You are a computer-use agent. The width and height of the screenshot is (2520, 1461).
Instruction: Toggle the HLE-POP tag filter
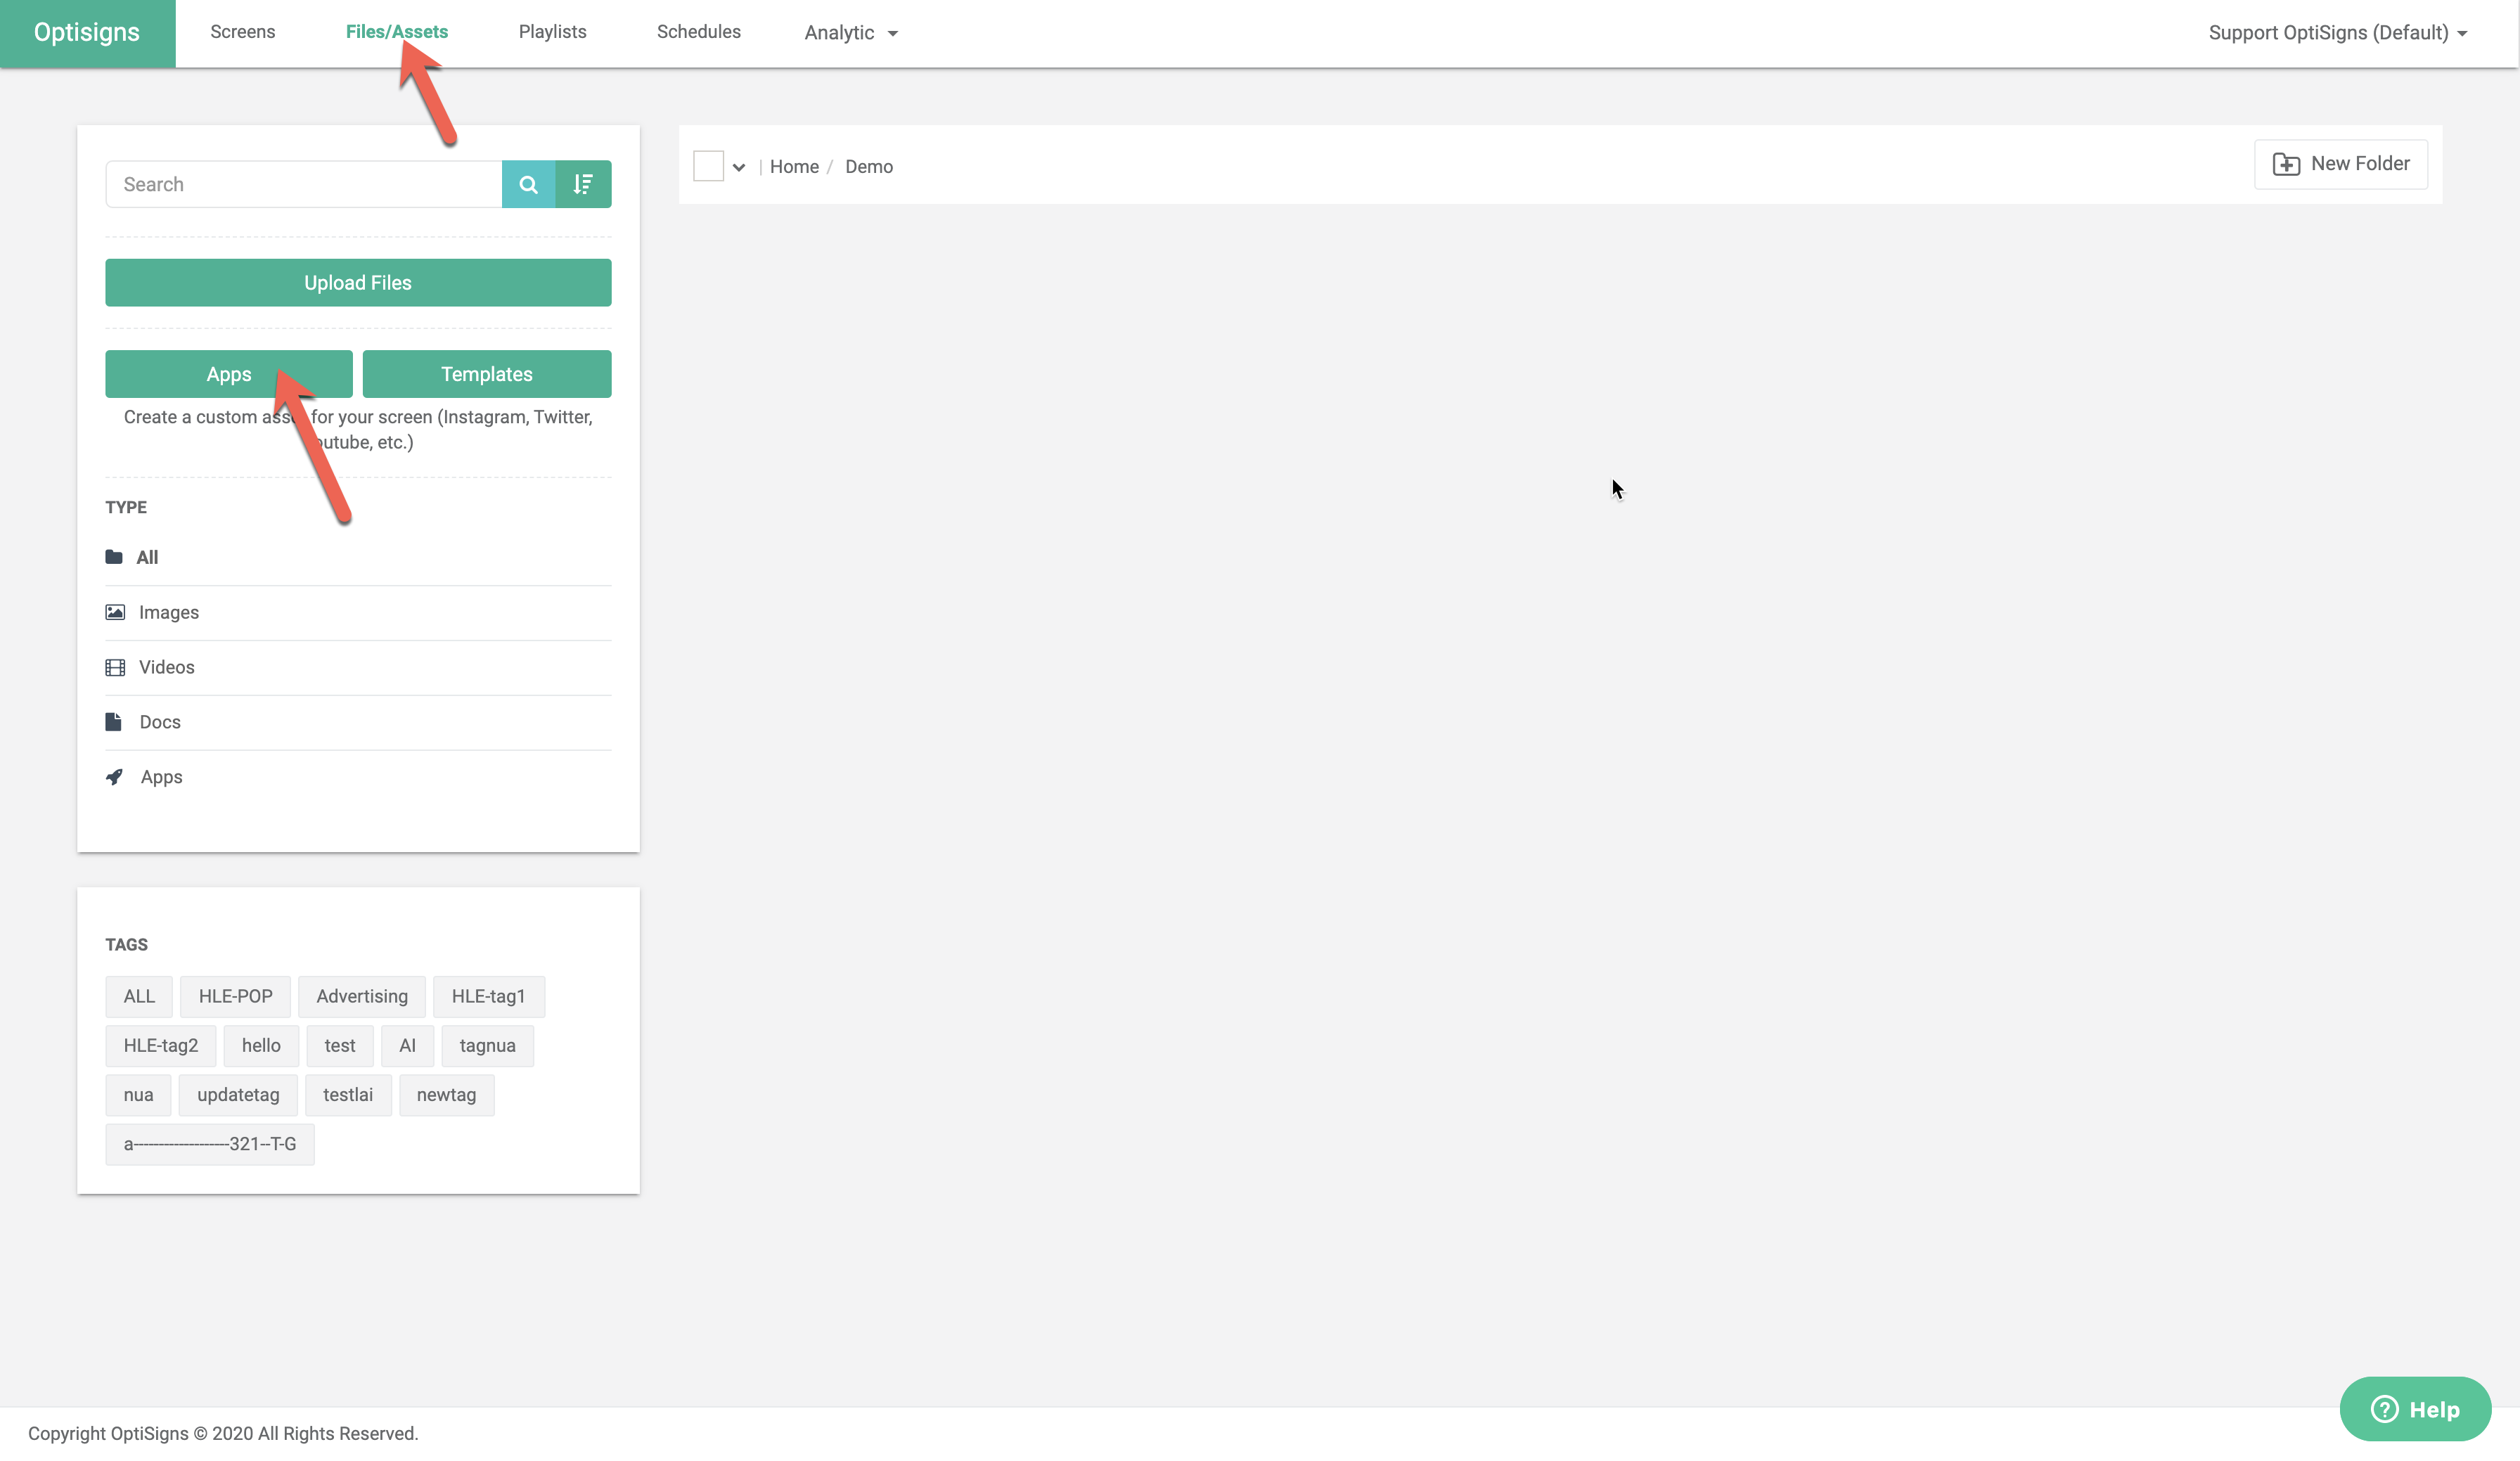click(x=235, y=996)
